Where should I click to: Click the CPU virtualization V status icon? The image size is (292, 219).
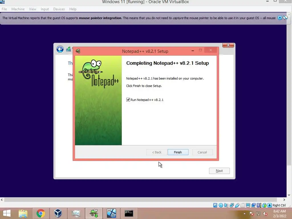259,205
